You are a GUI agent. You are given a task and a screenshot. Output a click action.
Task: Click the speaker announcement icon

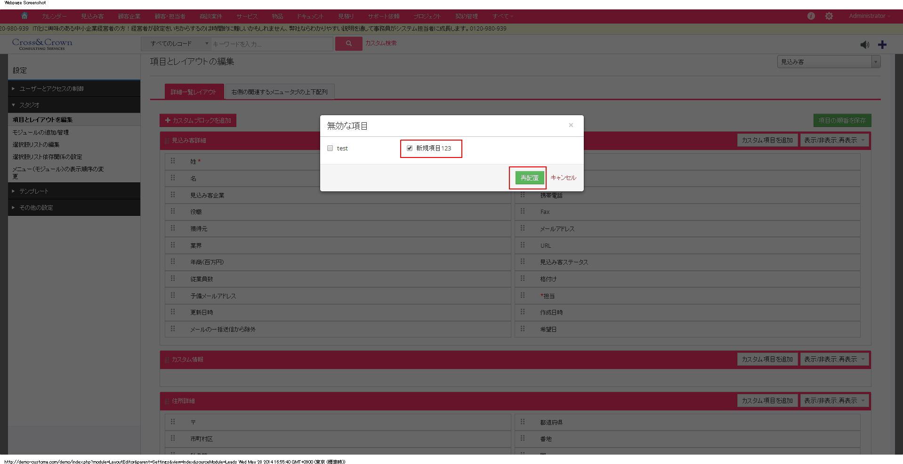pos(864,45)
